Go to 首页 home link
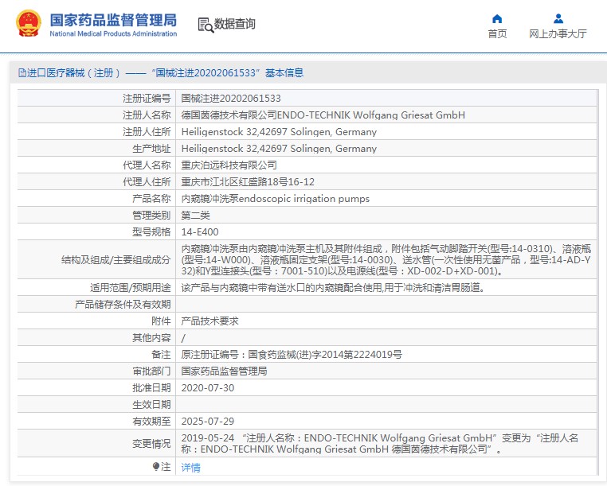 click(x=497, y=34)
